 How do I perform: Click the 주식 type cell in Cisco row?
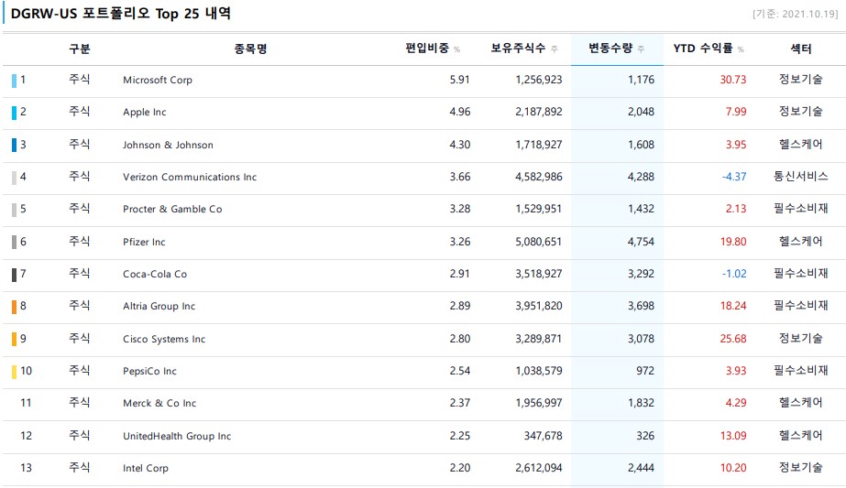[x=80, y=338]
